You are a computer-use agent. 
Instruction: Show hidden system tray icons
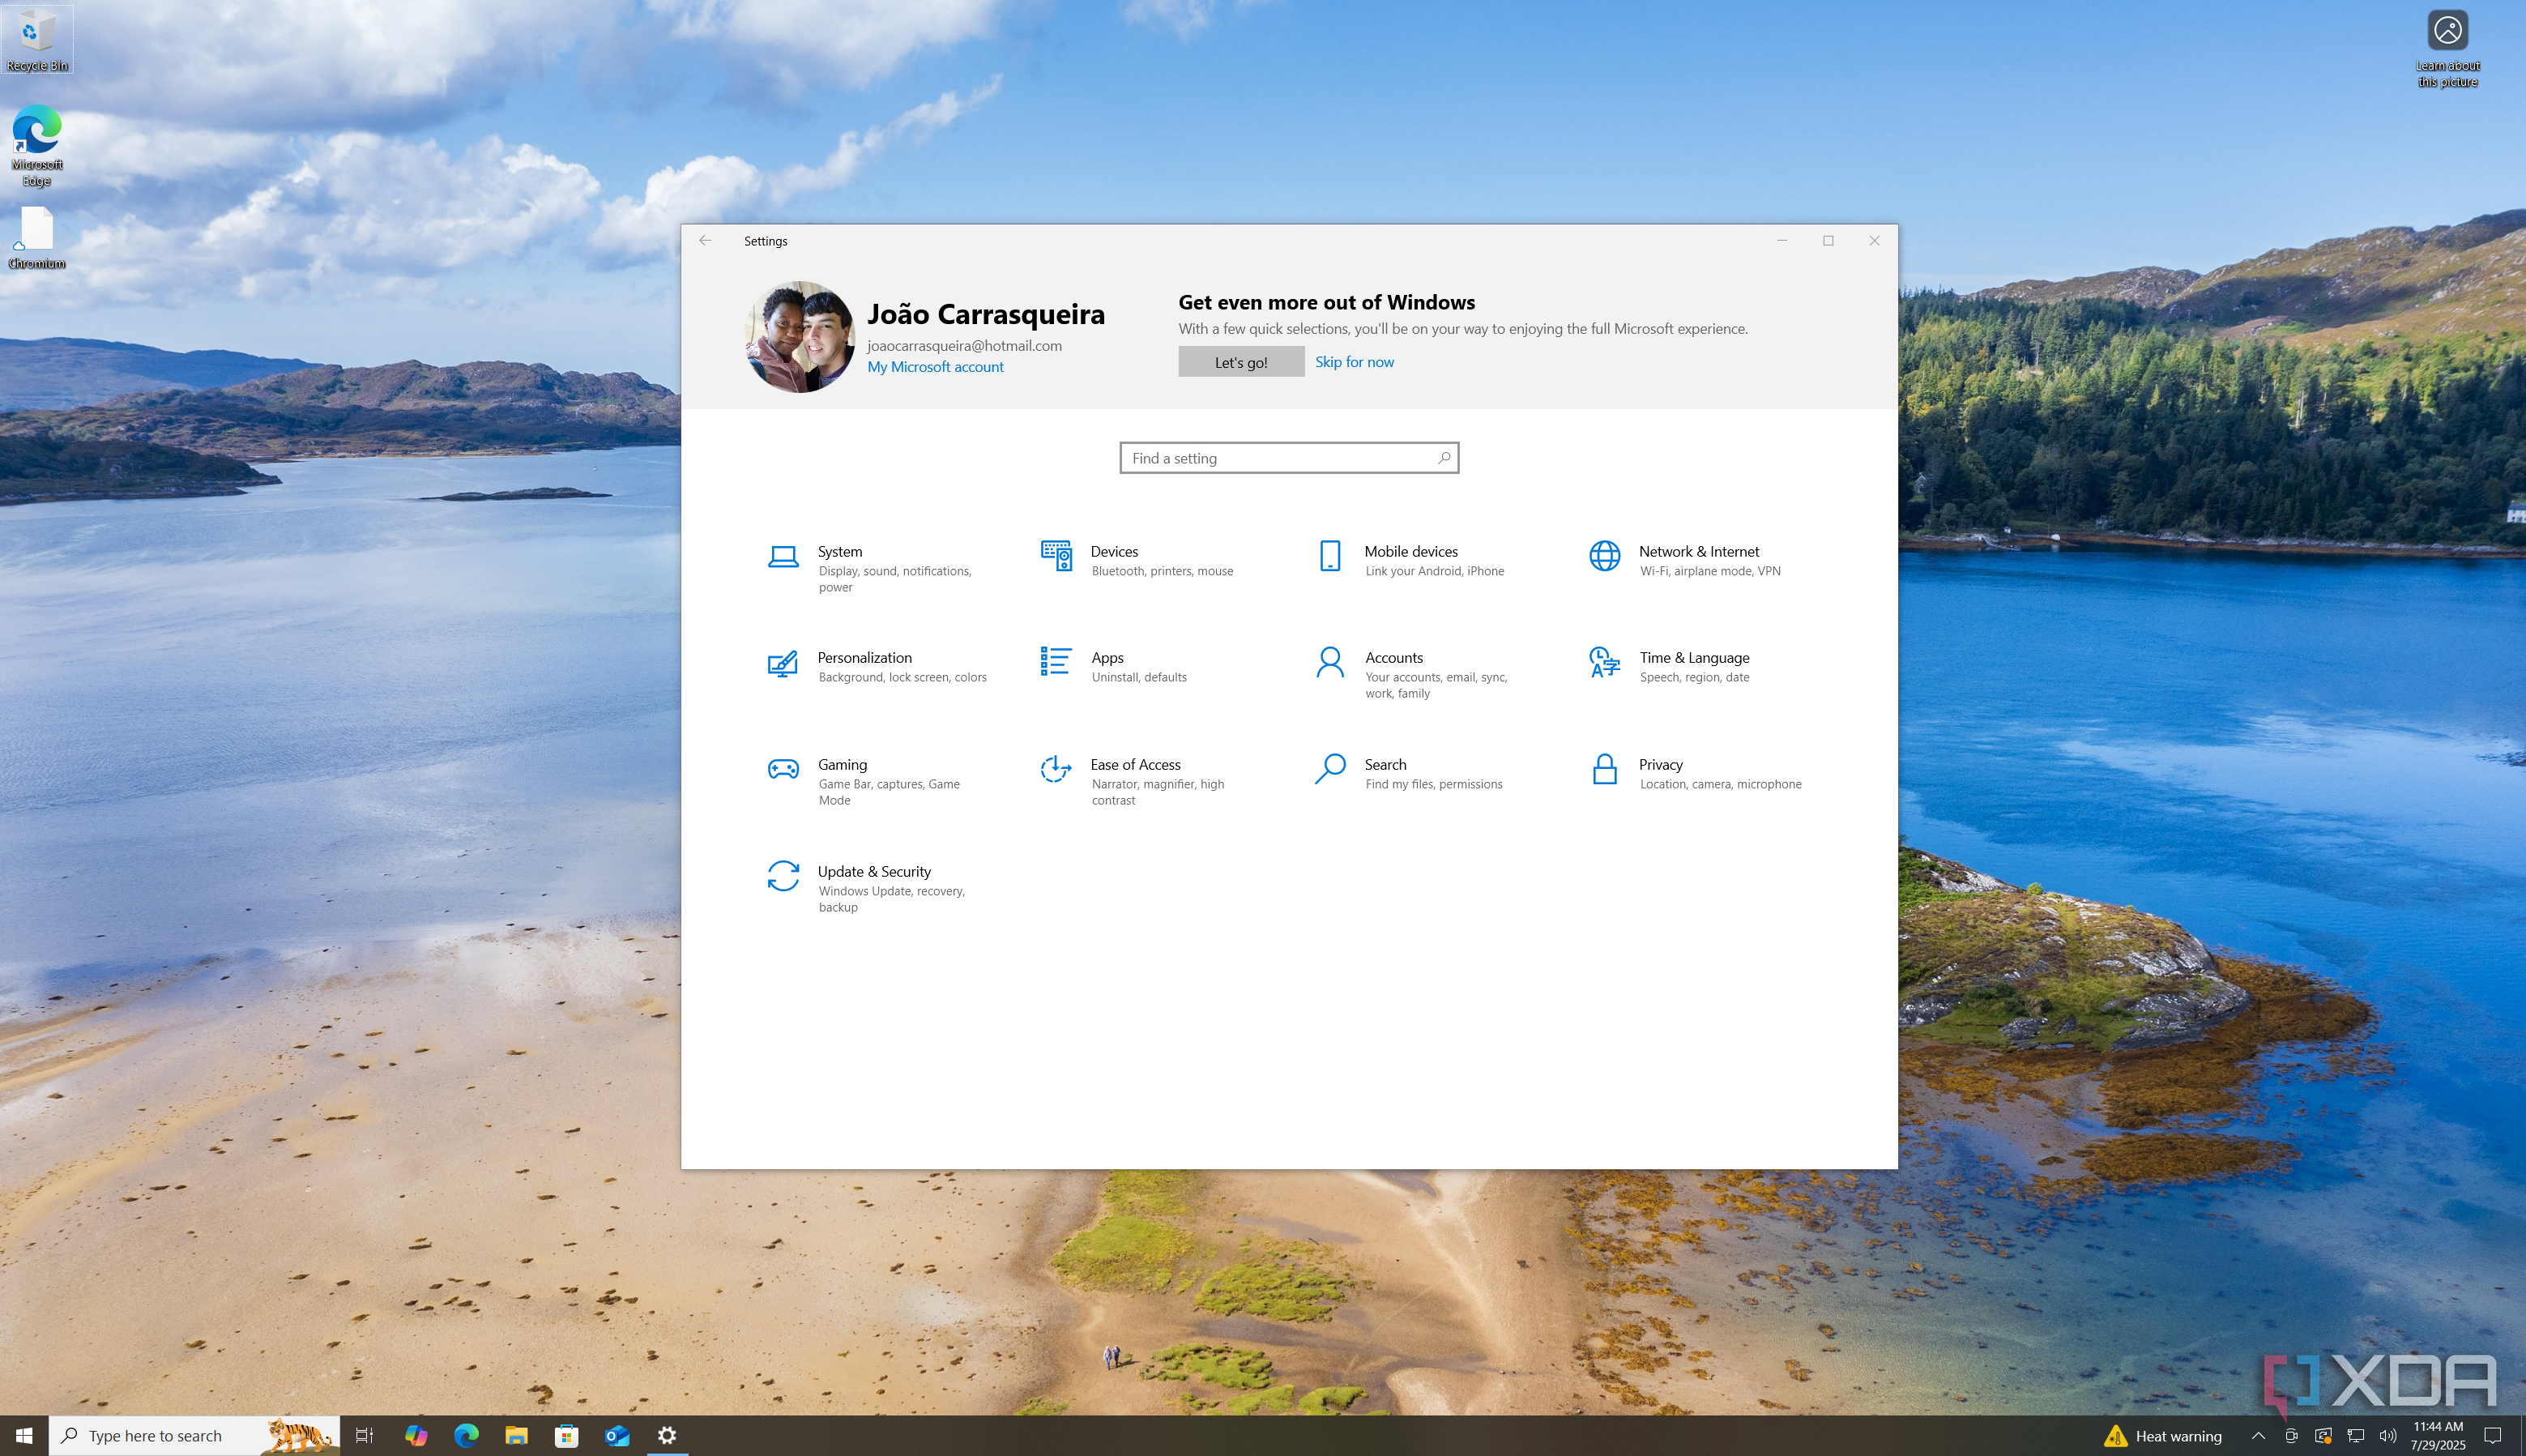tap(2257, 1436)
